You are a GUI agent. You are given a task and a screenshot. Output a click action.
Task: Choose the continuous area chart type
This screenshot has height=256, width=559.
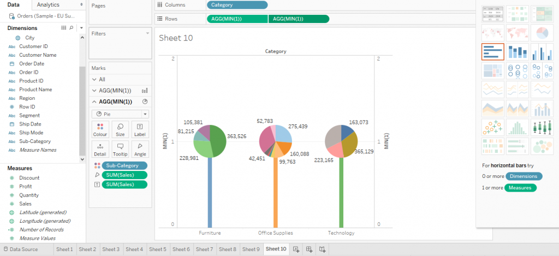(x=493, y=109)
